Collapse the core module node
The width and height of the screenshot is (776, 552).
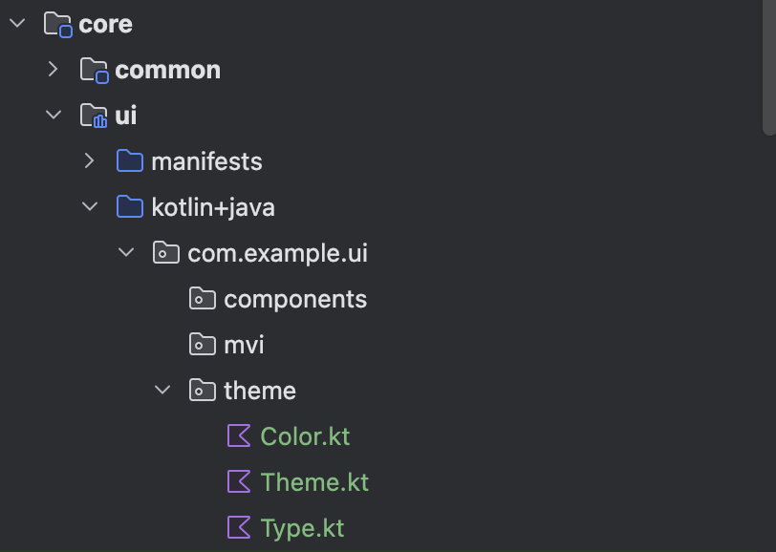pos(17,24)
